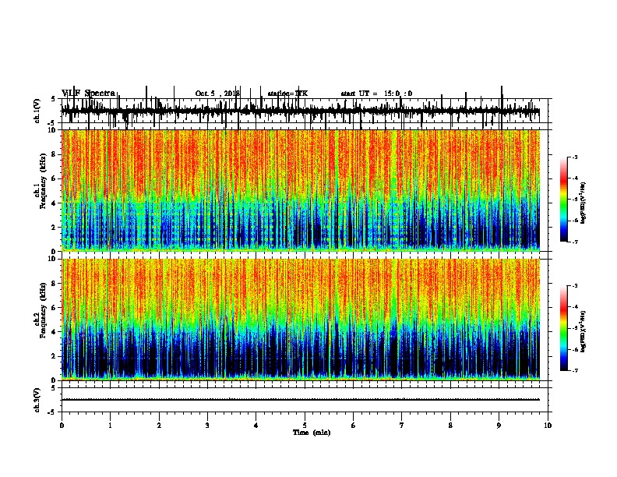The image size is (617, 477).
Task: Click the "4" kHz tick of ch.1 spectrogram
Action: (x=55, y=203)
